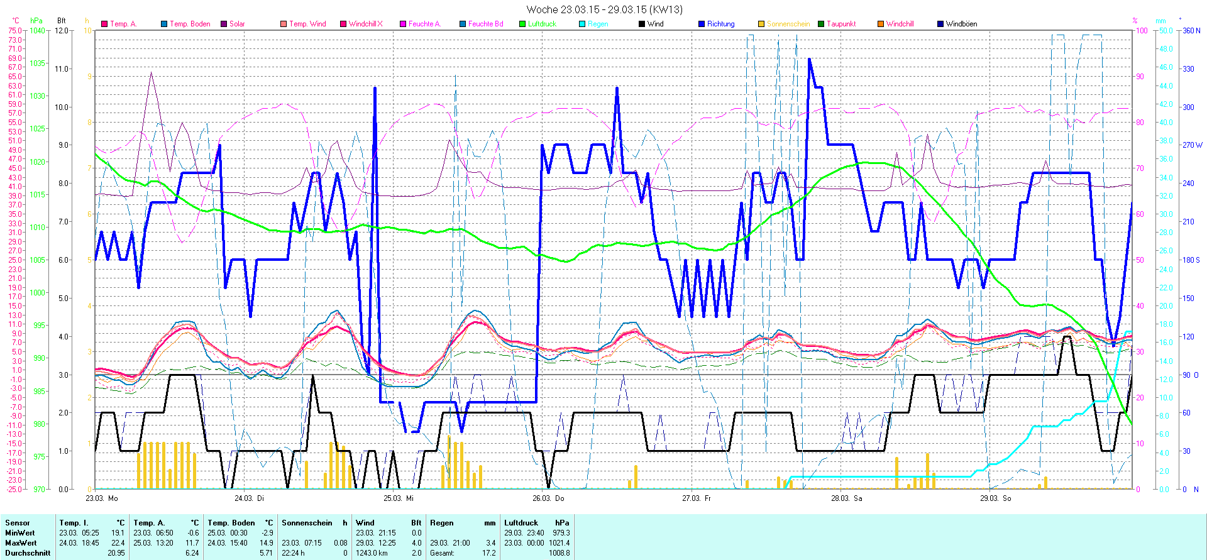Click the Durchschnitt row label
1207x560 pixels.
(x=28, y=553)
